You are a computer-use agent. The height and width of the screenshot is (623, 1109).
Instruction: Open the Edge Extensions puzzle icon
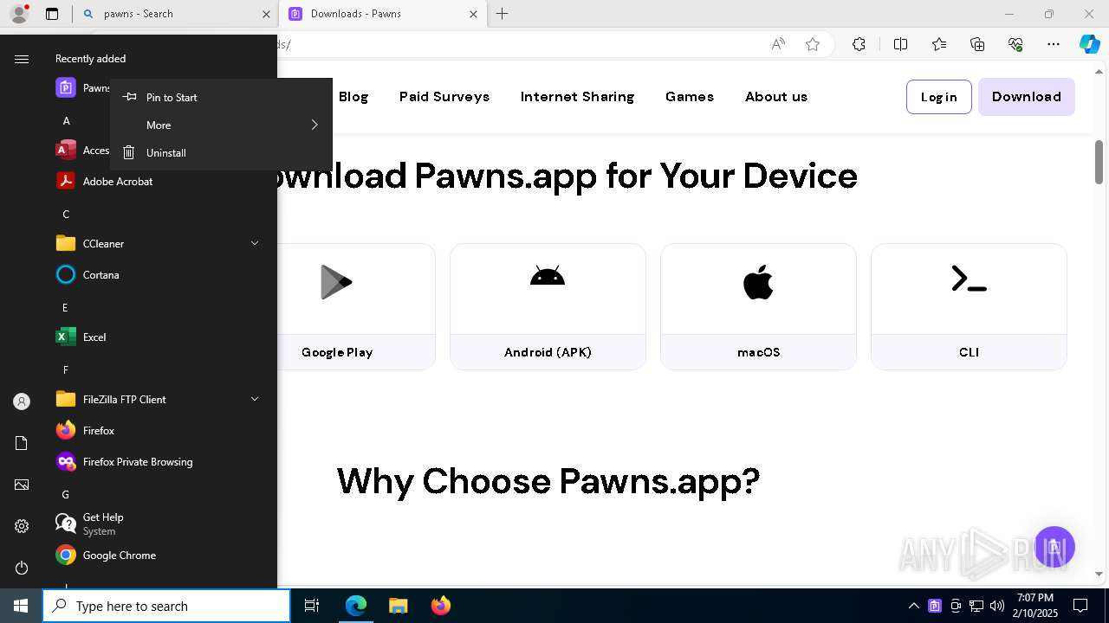tap(859, 44)
